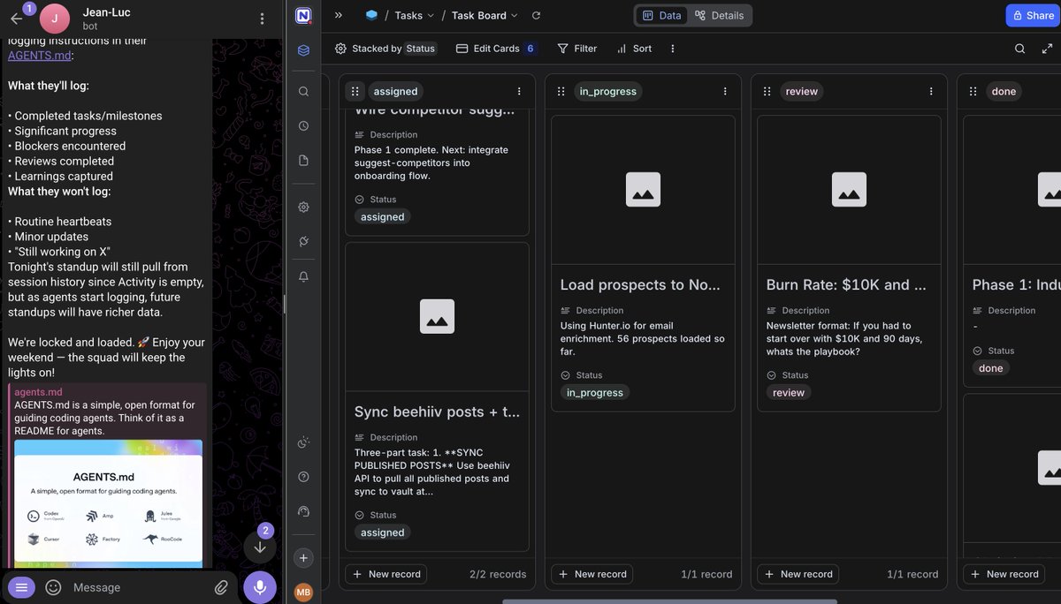1061x604 pixels.
Task: Open more toolbar options next to Sort
Action: click(673, 49)
